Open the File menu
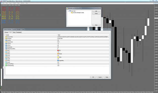 [4, 3]
